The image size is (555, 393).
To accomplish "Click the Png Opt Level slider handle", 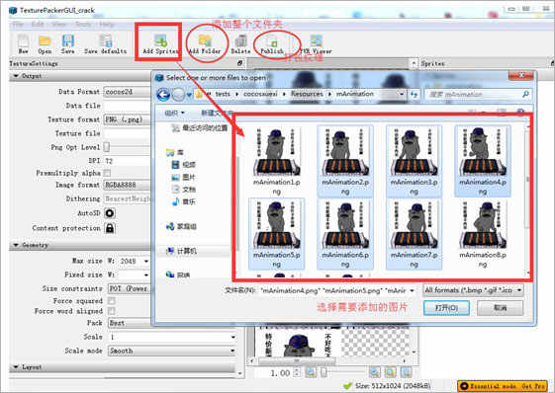I will [107, 147].
